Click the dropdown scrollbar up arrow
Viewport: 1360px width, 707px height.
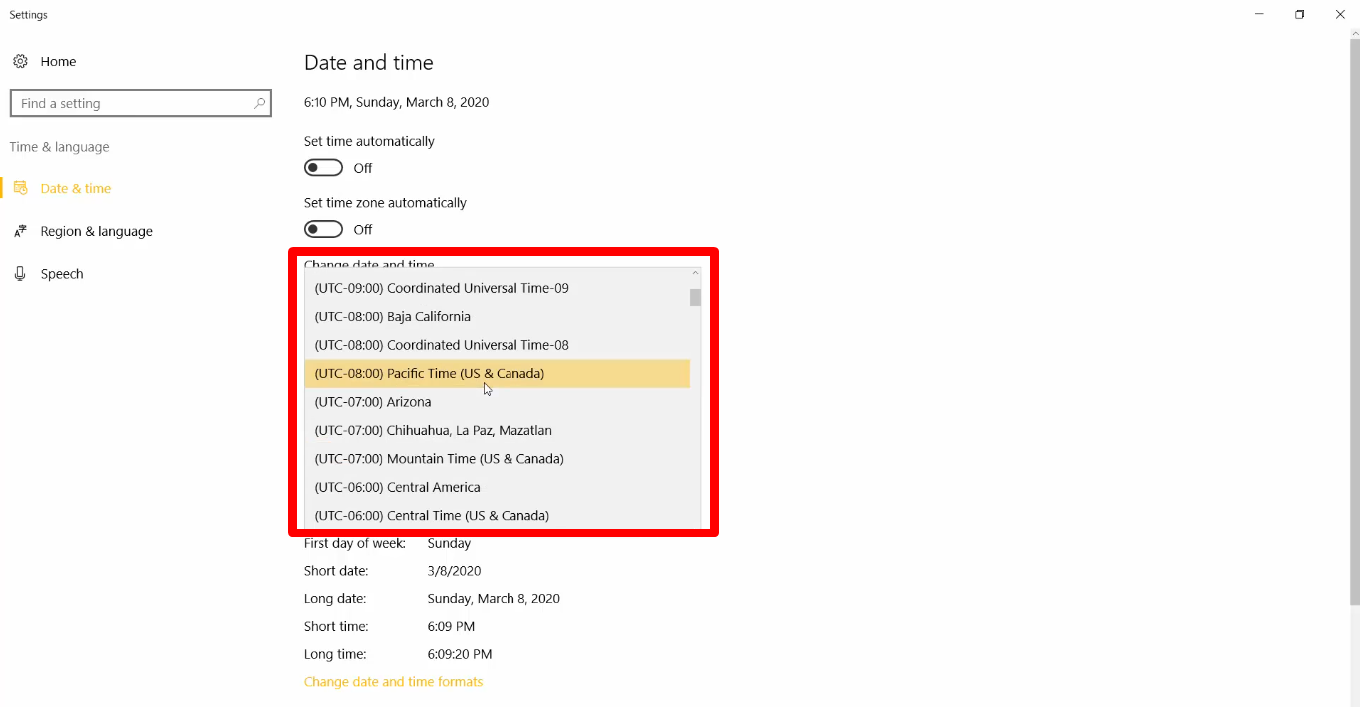click(695, 271)
